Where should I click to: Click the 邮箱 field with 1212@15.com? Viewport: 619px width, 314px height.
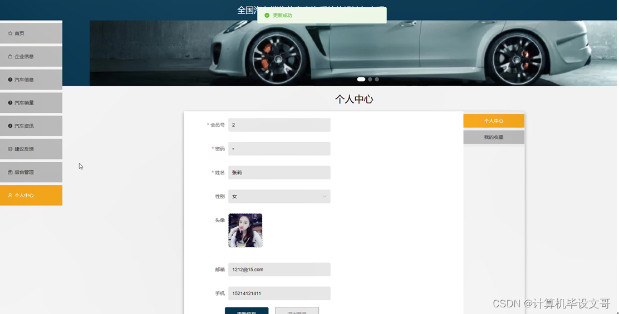tap(279, 270)
